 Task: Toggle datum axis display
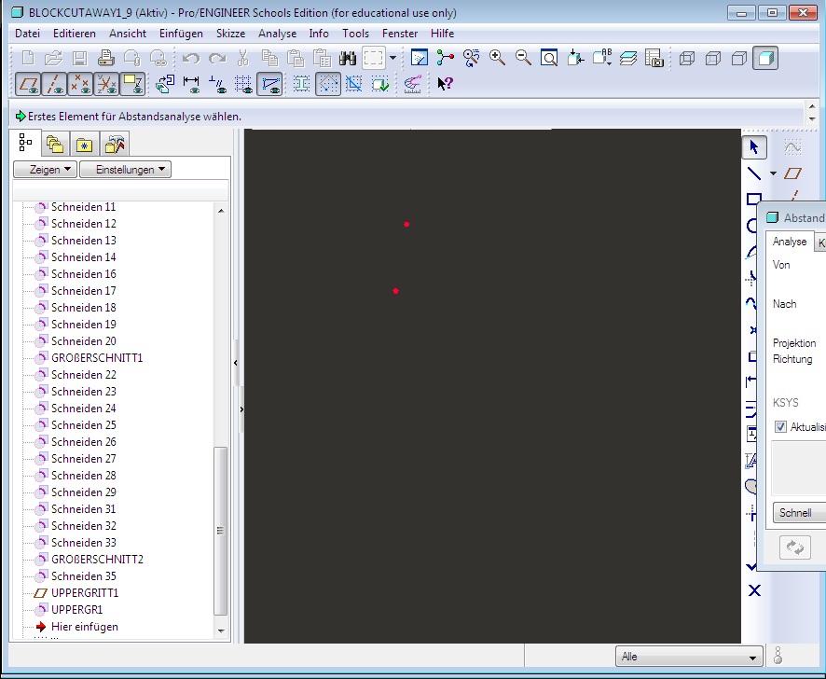54,84
